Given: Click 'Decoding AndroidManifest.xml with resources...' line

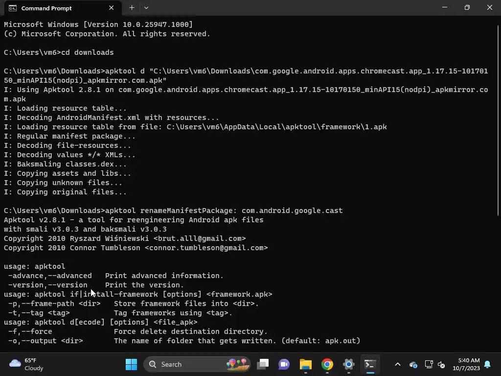Looking at the screenshot, I should (112, 117).
